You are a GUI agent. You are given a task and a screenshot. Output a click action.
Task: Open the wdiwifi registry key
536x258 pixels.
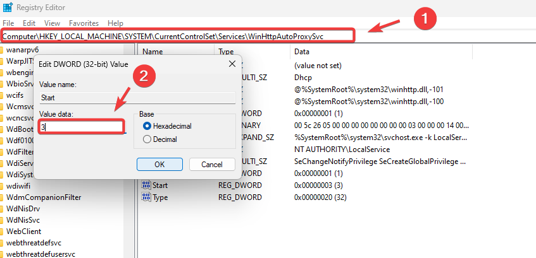(18, 186)
